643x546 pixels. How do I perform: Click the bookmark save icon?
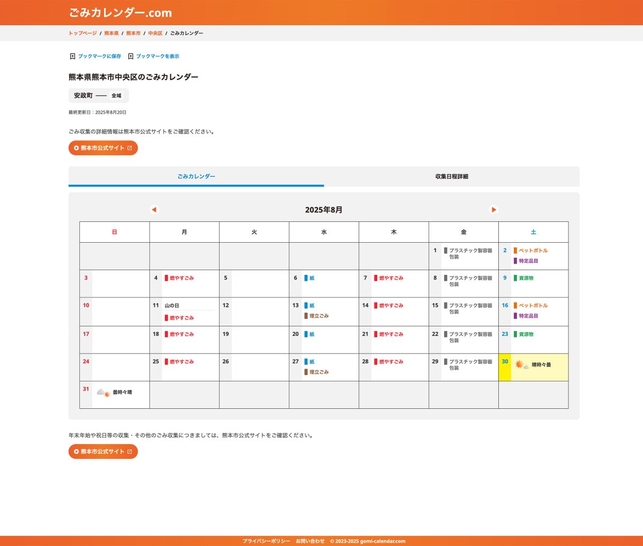pyautogui.click(x=72, y=56)
